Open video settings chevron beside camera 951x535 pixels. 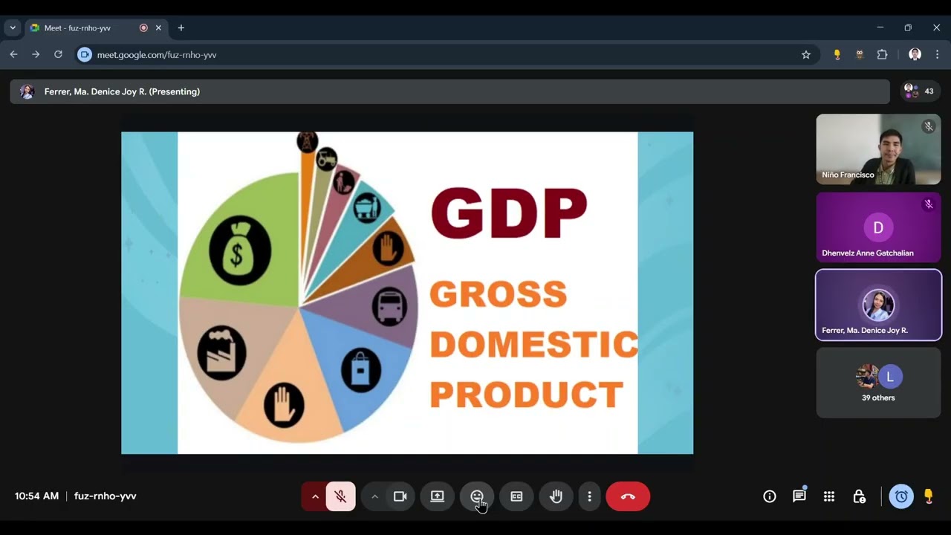pyautogui.click(x=374, y=496)
